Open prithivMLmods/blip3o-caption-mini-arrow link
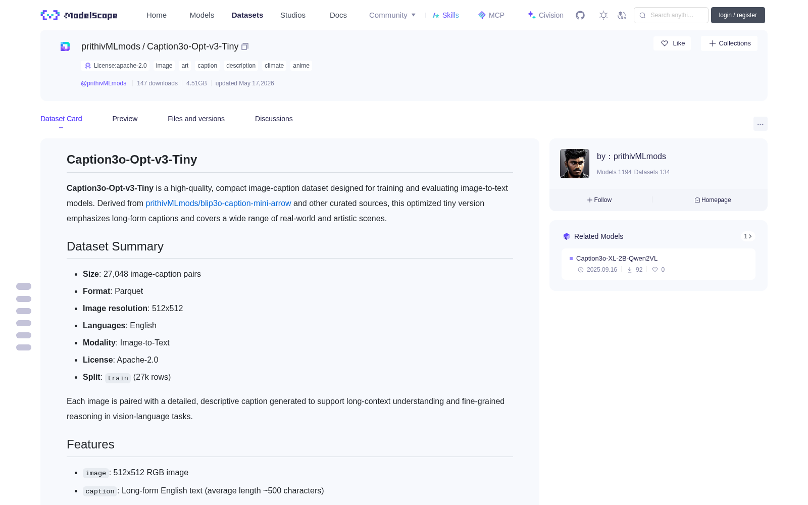This screenshot has height=505, width=808. (x=218, y=203)
